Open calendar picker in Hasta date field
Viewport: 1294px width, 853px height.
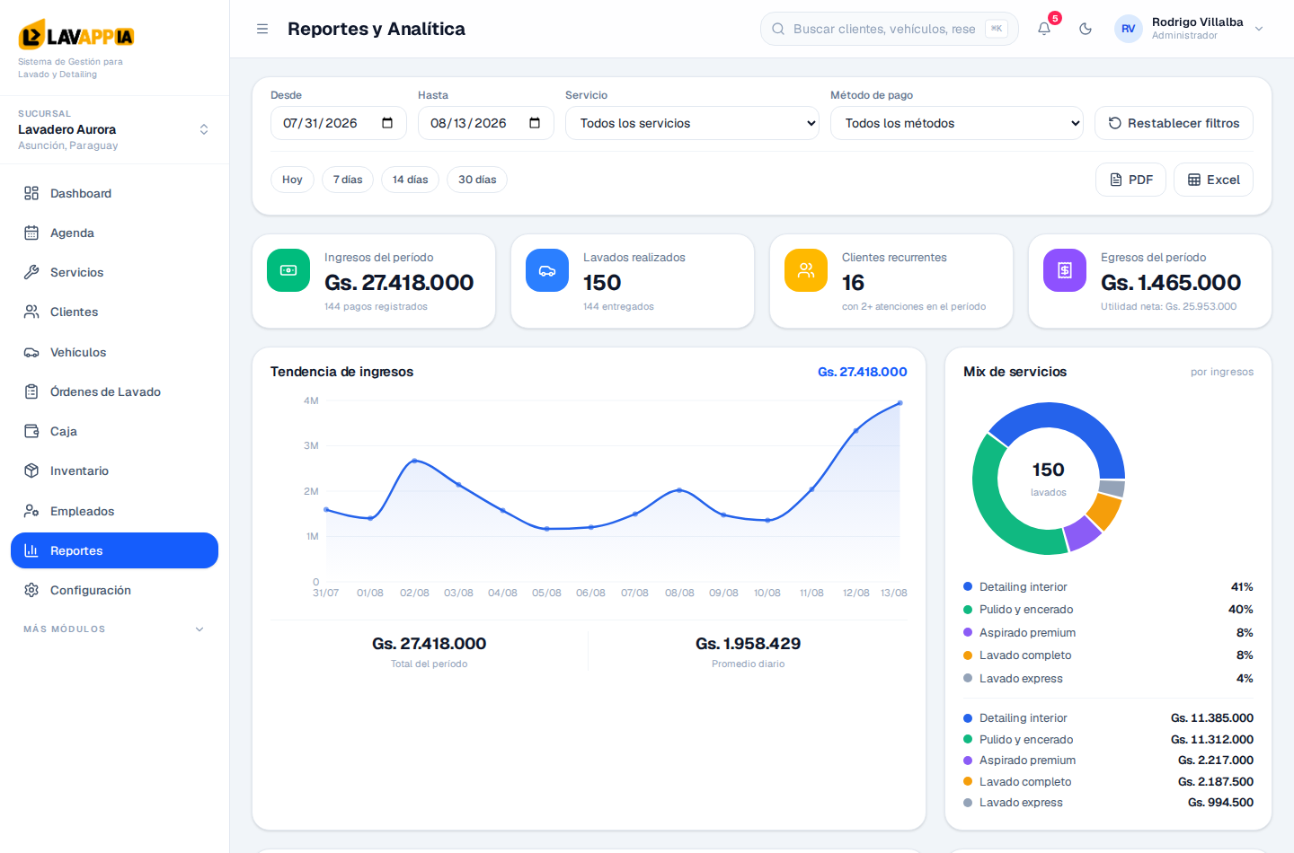(x=535, y=123)
